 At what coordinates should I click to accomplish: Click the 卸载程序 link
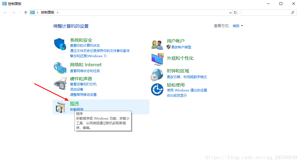[77, 109]
